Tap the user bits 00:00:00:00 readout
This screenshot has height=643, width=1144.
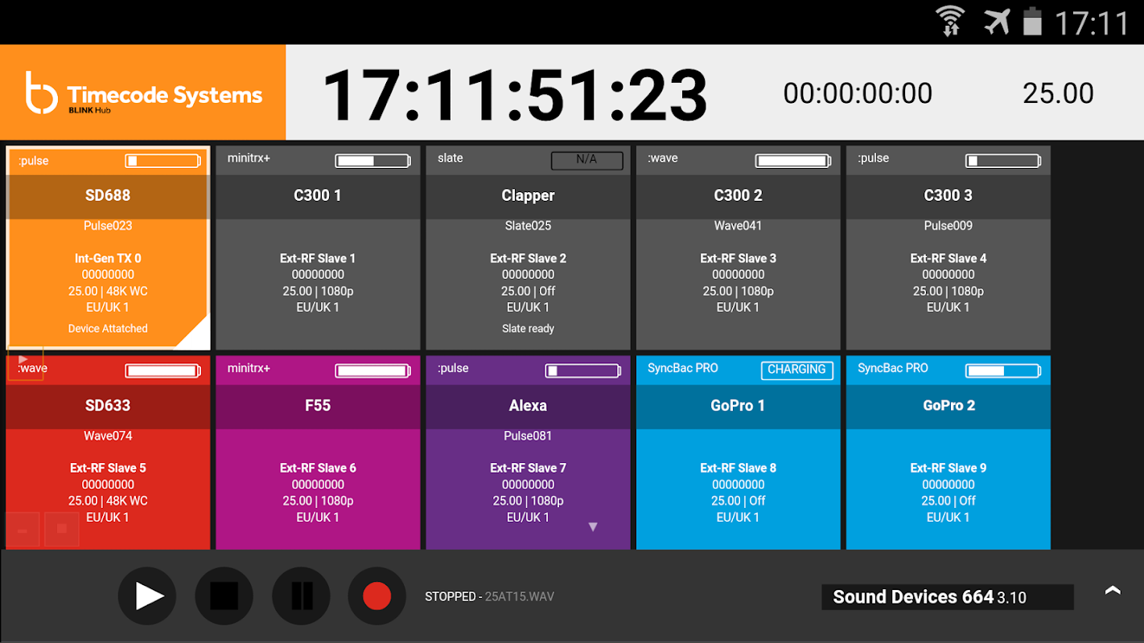point(858,93)
